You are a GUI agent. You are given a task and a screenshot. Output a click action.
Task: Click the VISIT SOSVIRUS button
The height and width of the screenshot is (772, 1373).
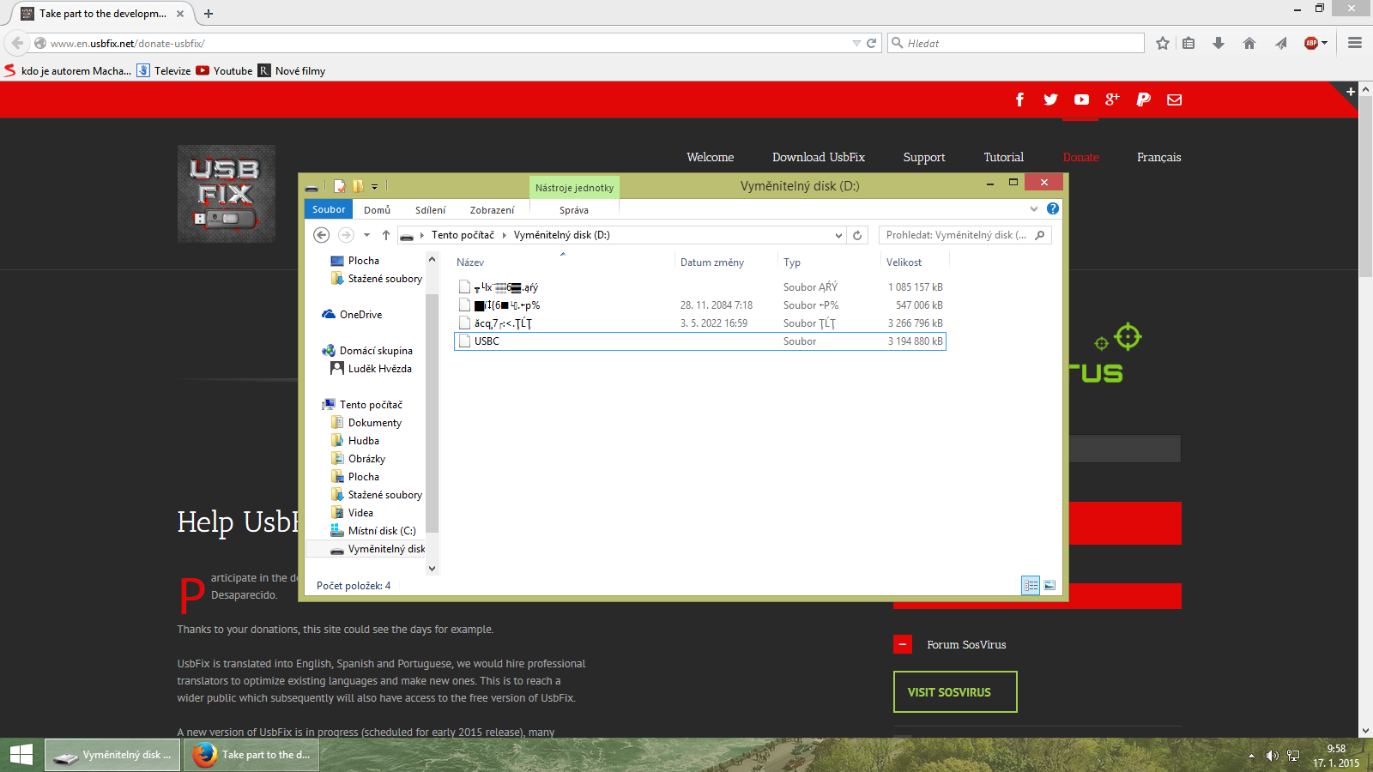tap(955, 691)
